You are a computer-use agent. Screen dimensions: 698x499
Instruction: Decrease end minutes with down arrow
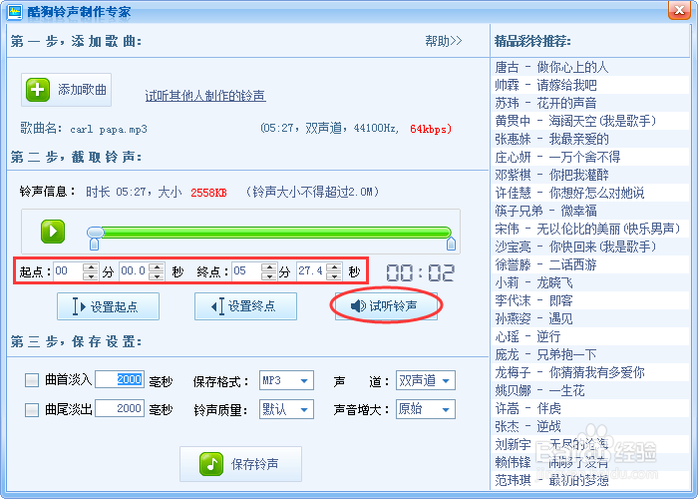pyautogui.click(x=269, y=275)
